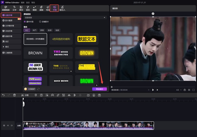Add a marker with shield icon
197x137 pixels.
pyautogui.click(x=36, y=95)
